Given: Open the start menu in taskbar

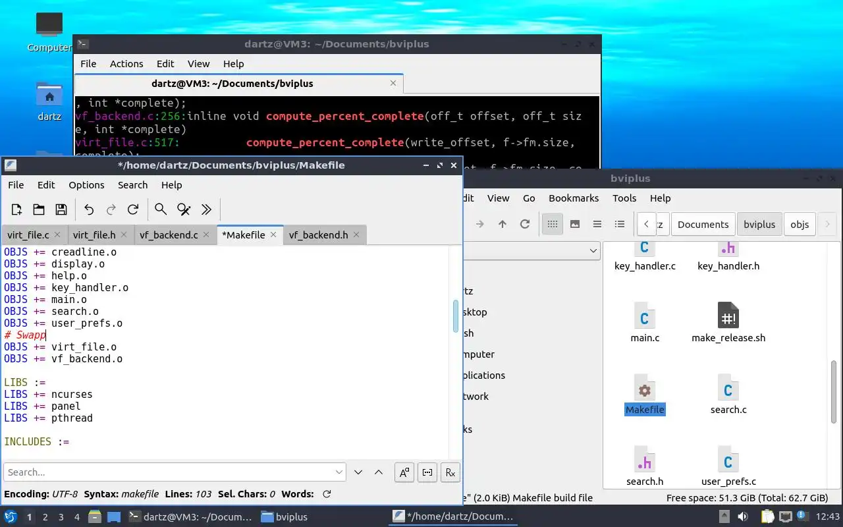Looking at the screenshot, I should (11, 517).
